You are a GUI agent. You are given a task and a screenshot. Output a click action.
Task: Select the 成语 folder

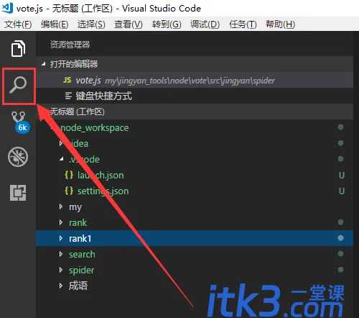pyautogui.click(x=78, y=286)
